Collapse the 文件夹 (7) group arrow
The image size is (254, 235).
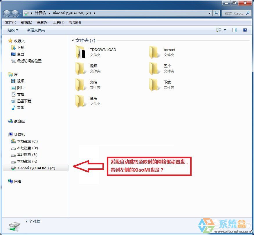coord(73,40)
